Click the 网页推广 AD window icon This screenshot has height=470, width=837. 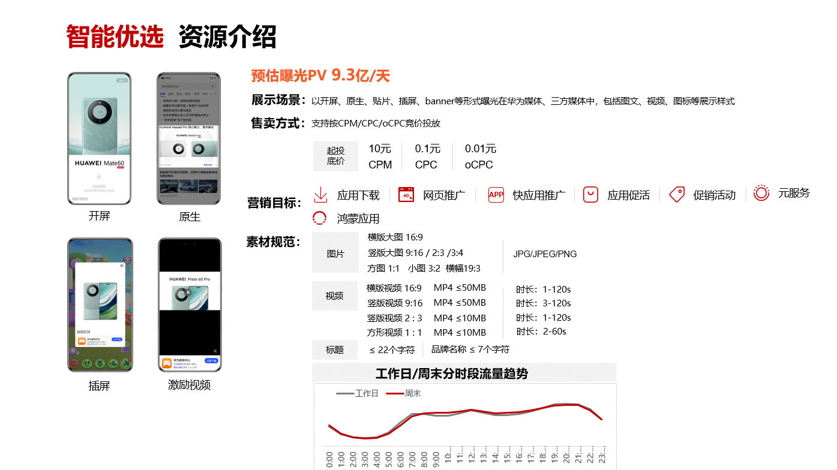pyautogui.click(x=406, y=195)
